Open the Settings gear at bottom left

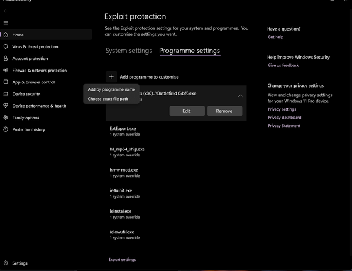pyautogui.click(x=6, y=263)
